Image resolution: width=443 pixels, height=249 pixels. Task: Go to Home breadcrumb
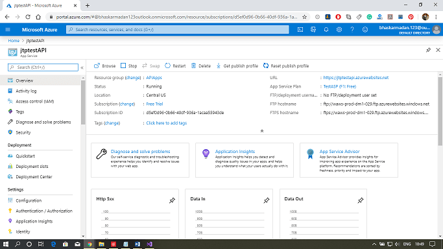[x=14, y=41]
